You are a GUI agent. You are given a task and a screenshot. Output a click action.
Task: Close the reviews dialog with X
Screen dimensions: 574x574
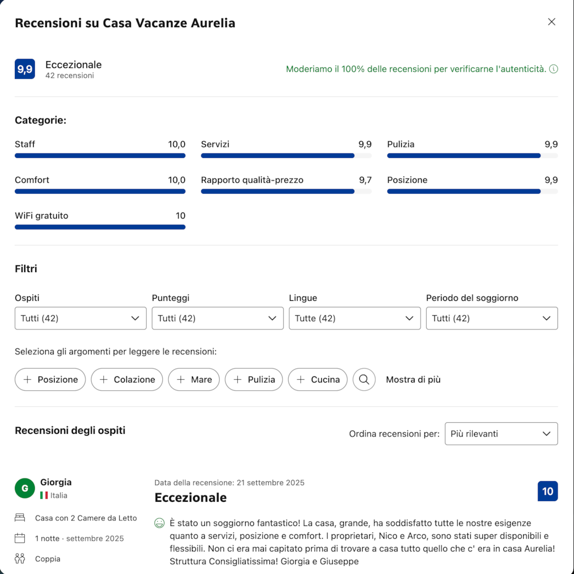coord(551,22)
